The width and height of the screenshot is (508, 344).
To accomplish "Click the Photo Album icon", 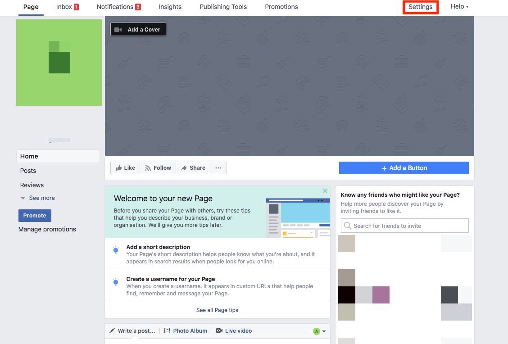I will pyautogui.click(x=167, y=330).
